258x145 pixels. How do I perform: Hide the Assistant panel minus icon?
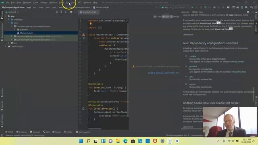[252, 12]
